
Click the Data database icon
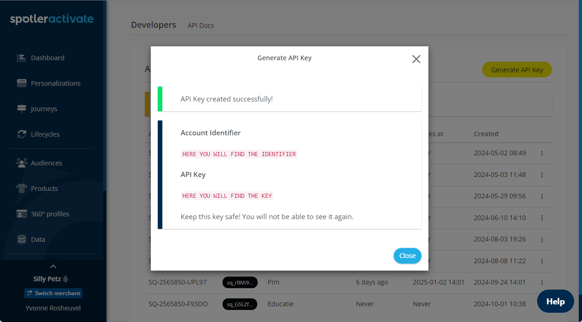pyautogui.click(x=22, y=239)
